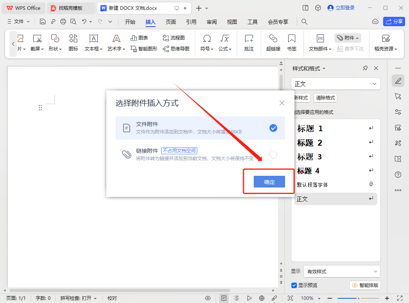
Task: Switch to the View (视图) tab
Action: point(232,22)
